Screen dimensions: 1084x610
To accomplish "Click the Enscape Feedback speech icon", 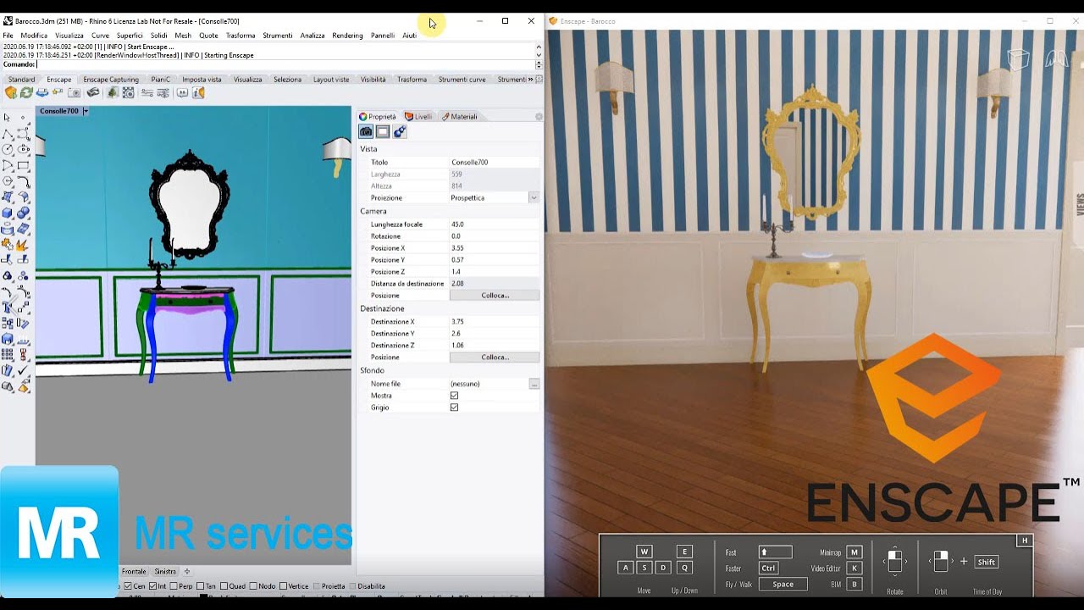I will click(182, 92).
